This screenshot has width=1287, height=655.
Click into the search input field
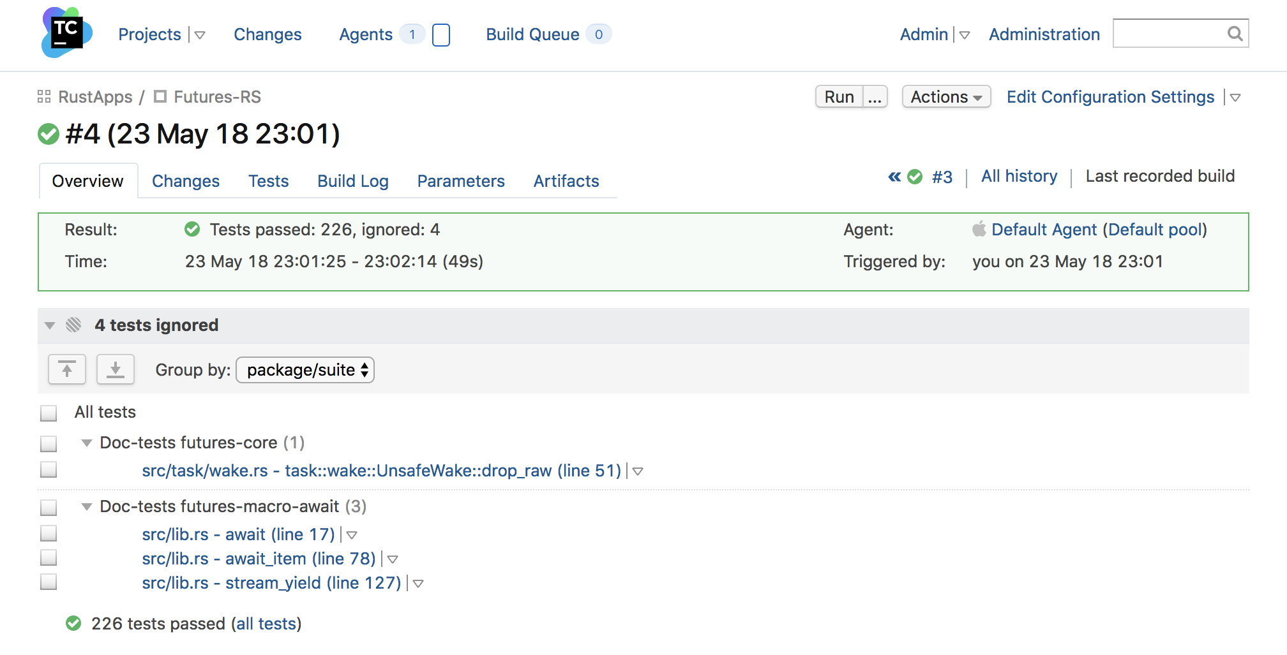[1170, 33]
